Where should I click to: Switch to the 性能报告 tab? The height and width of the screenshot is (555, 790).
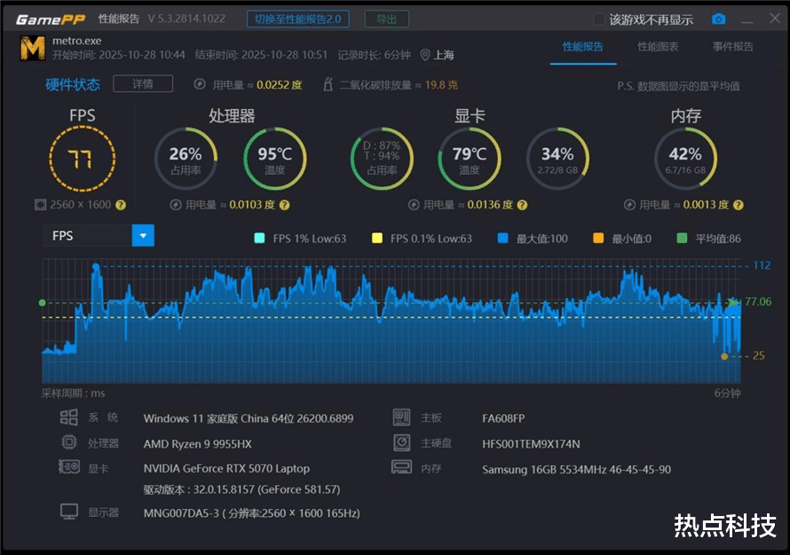(x=583, y=47)
